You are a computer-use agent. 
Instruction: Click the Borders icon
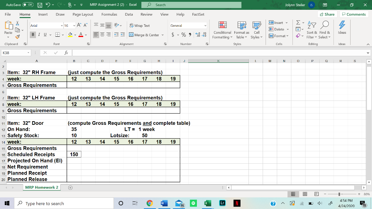(x=57, y=34)
